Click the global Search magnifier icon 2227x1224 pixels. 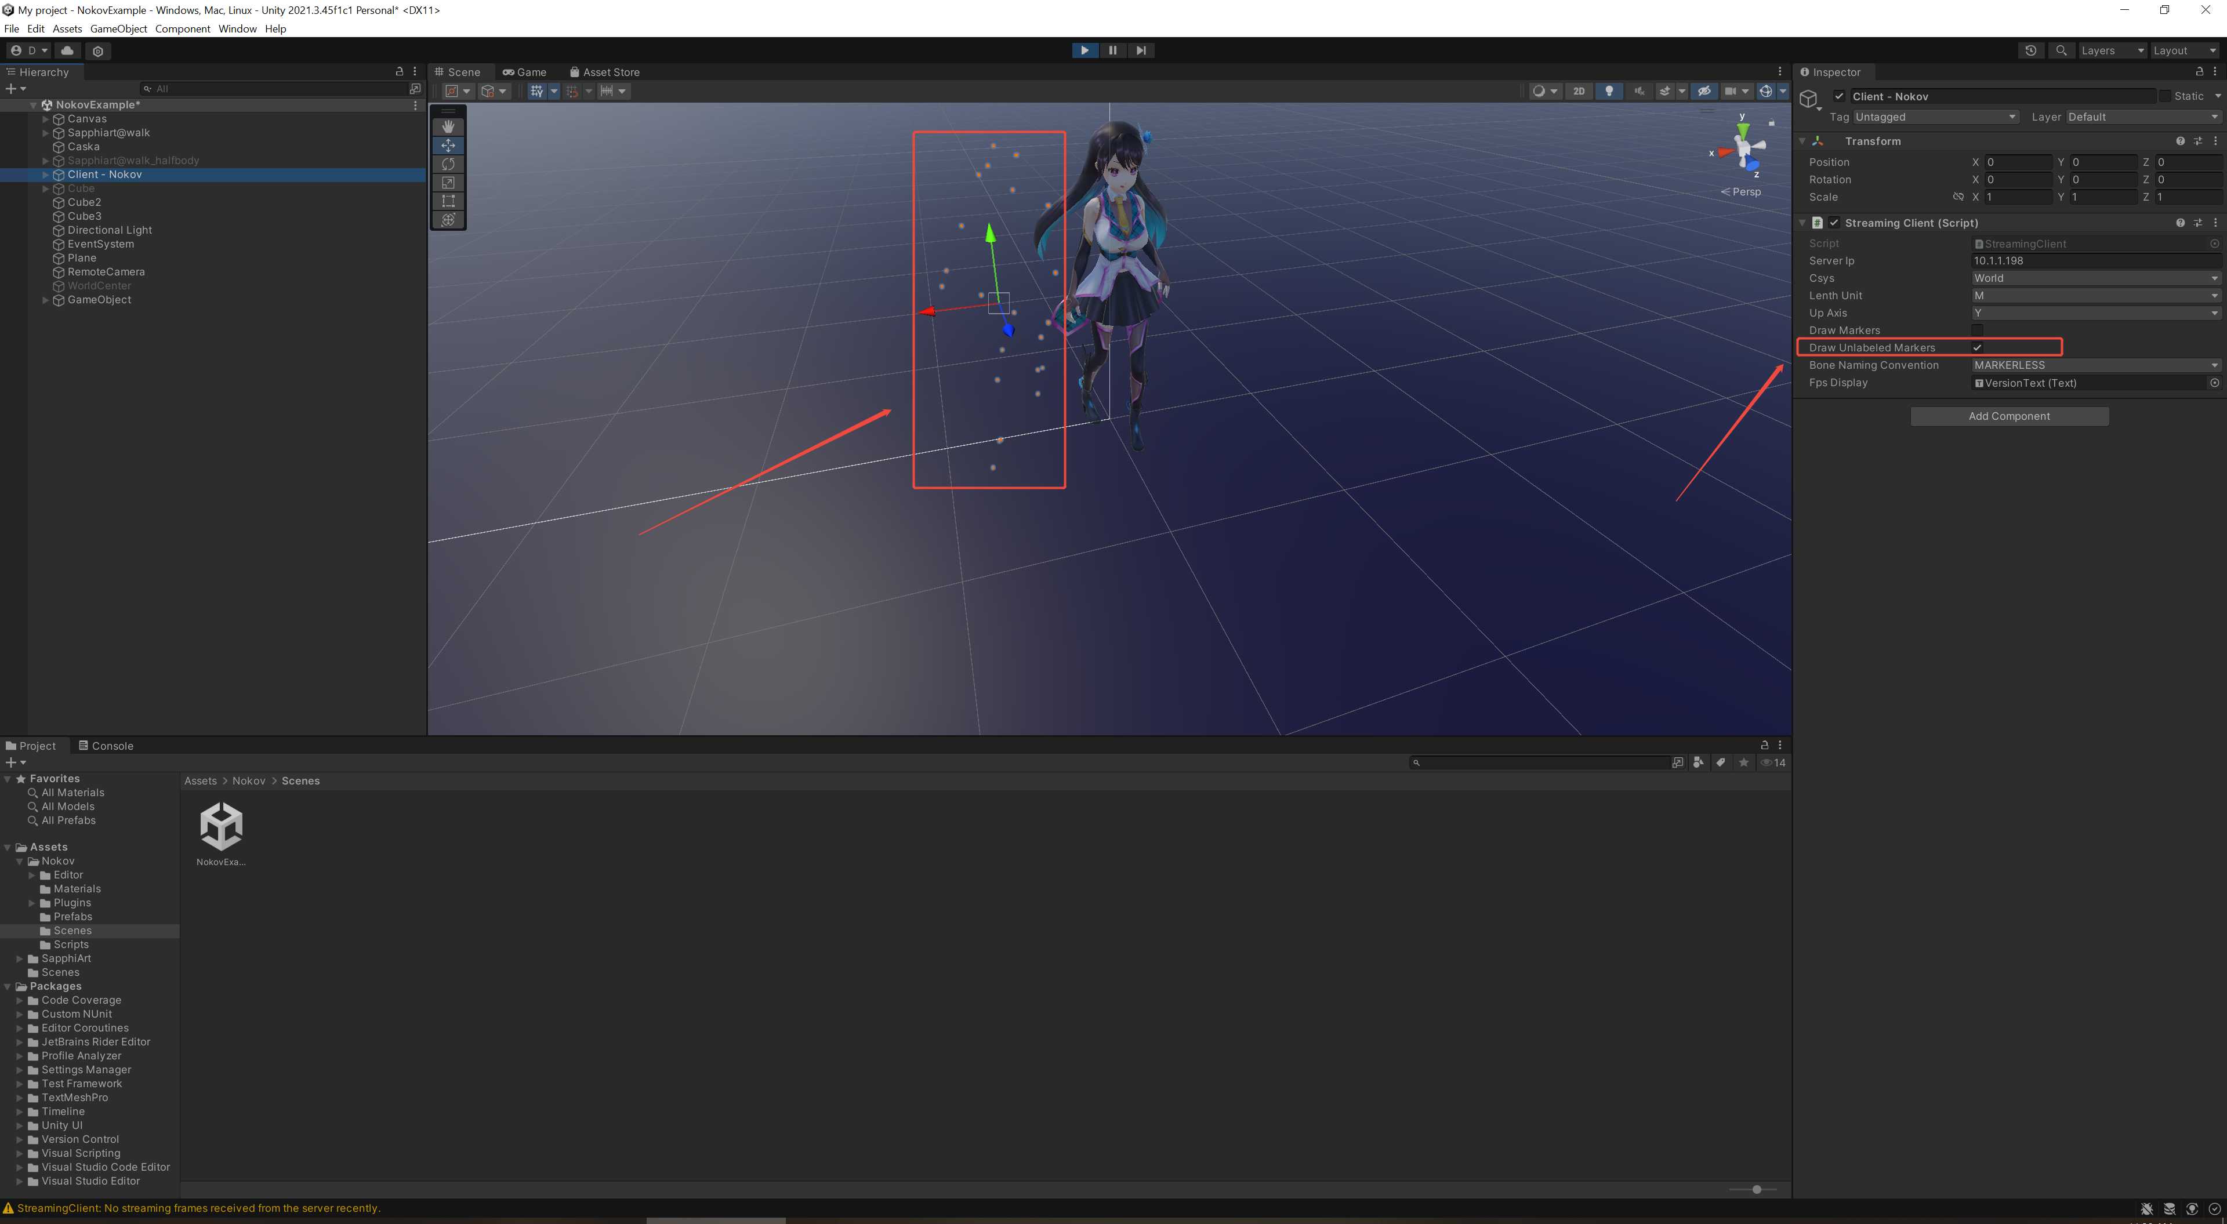[2062, 50]
